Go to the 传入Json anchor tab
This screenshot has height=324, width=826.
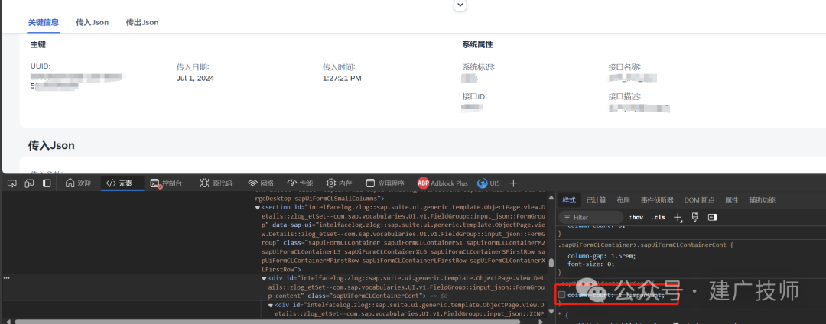point(93,23)
